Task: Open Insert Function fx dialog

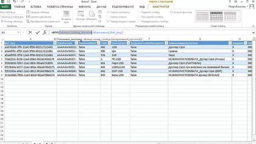Action: point(45,32)
